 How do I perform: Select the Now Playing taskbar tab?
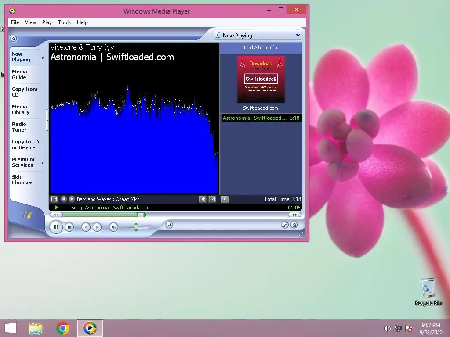tap(25, 57)
